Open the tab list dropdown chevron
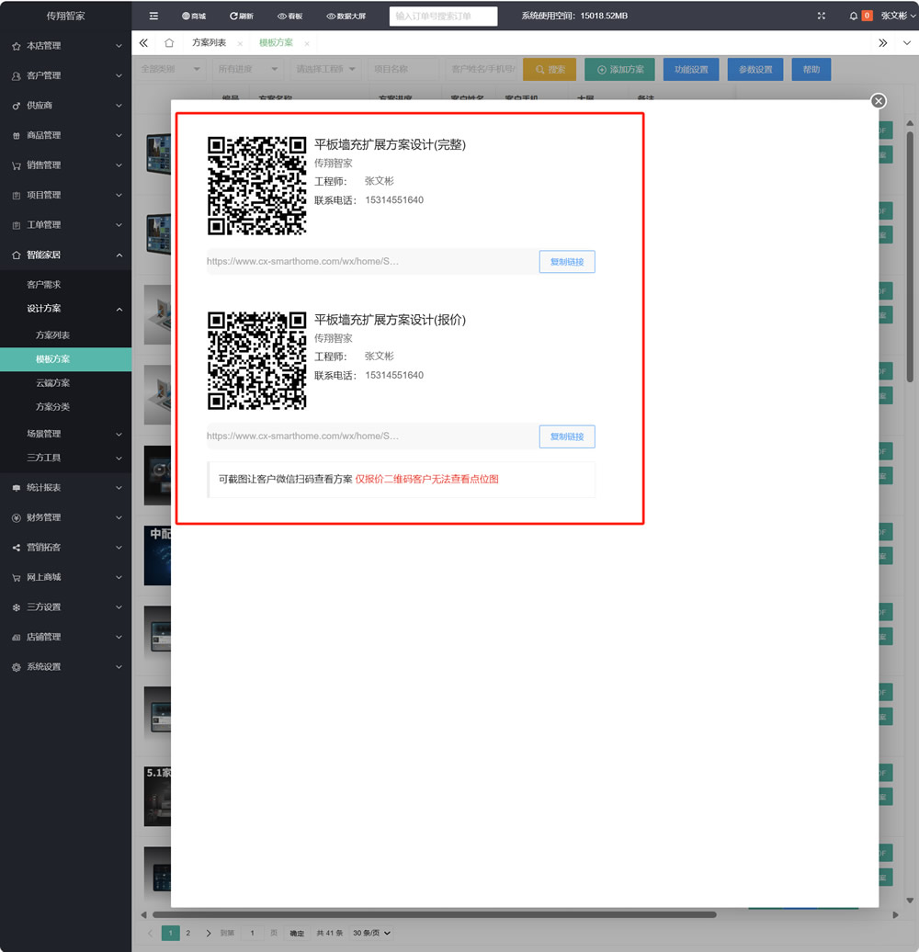919x952 pixels. click(907, 42)
